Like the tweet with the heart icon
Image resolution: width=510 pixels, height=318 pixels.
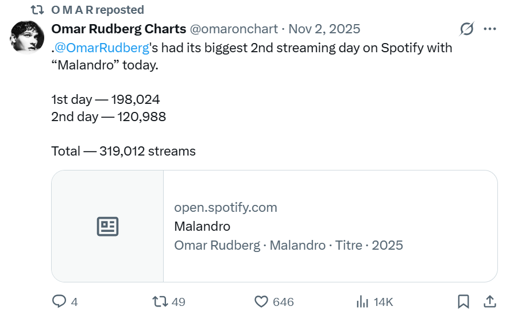(261, 301)
